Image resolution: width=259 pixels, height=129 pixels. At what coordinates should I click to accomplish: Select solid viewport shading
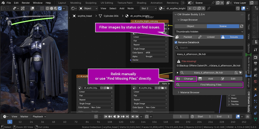(52, 8)
